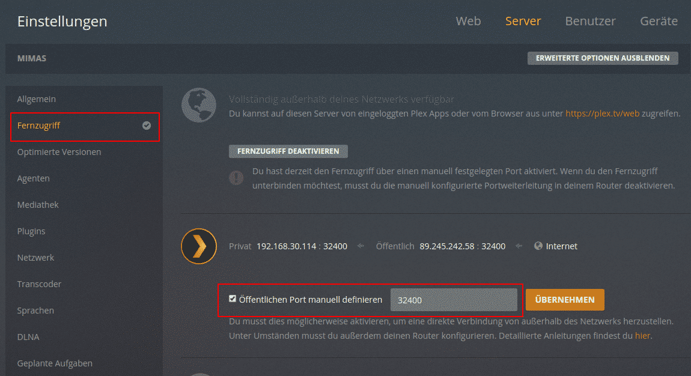Viewport: 691px width, 376px height.
Task: Click the port number input field
Action: (x=453, y=300)
